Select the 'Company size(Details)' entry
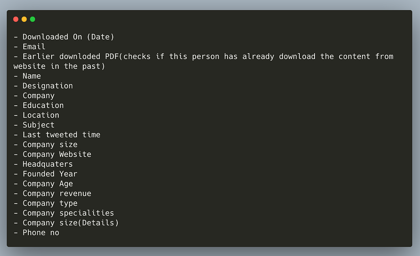The image size is (420, 256). pos(66,223)
